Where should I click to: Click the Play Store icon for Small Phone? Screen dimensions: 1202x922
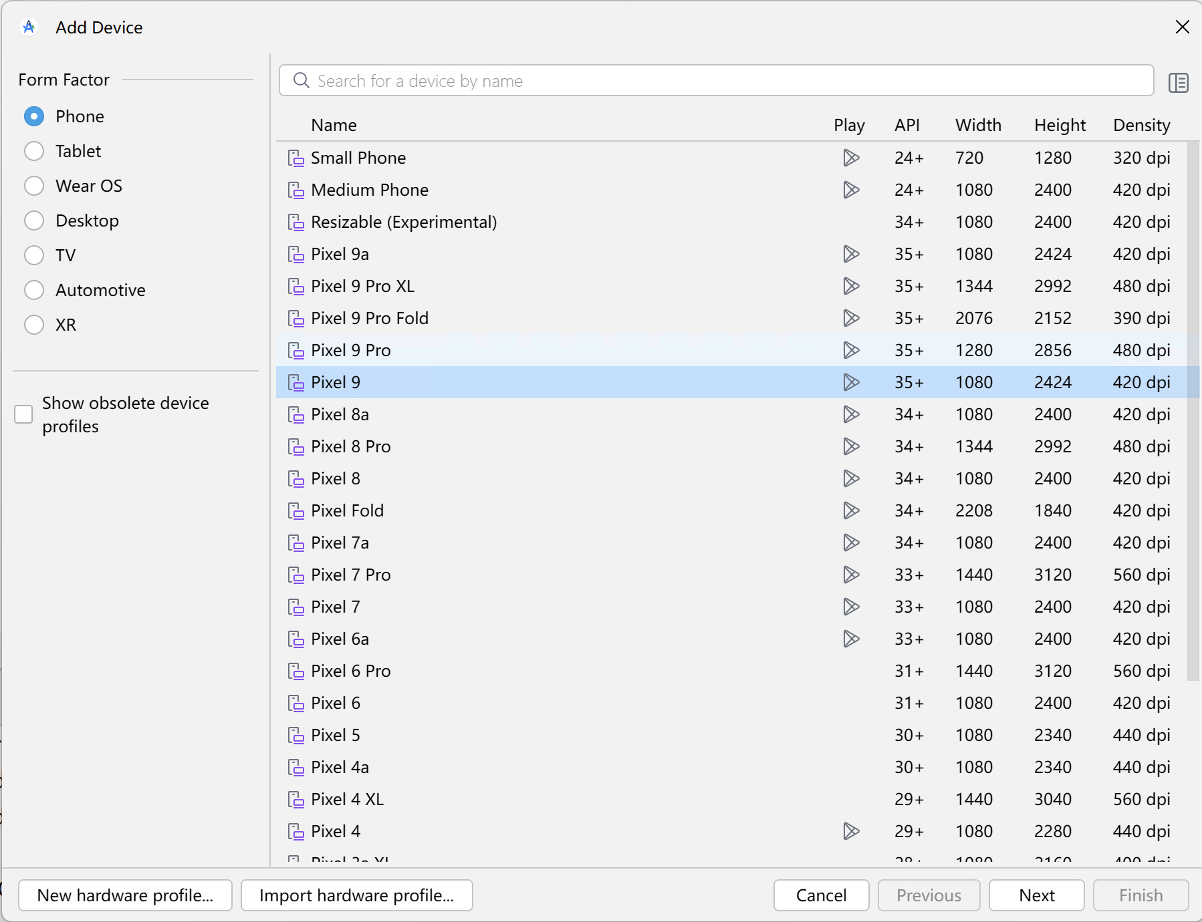pyautogui.click(x=851, y=158)
